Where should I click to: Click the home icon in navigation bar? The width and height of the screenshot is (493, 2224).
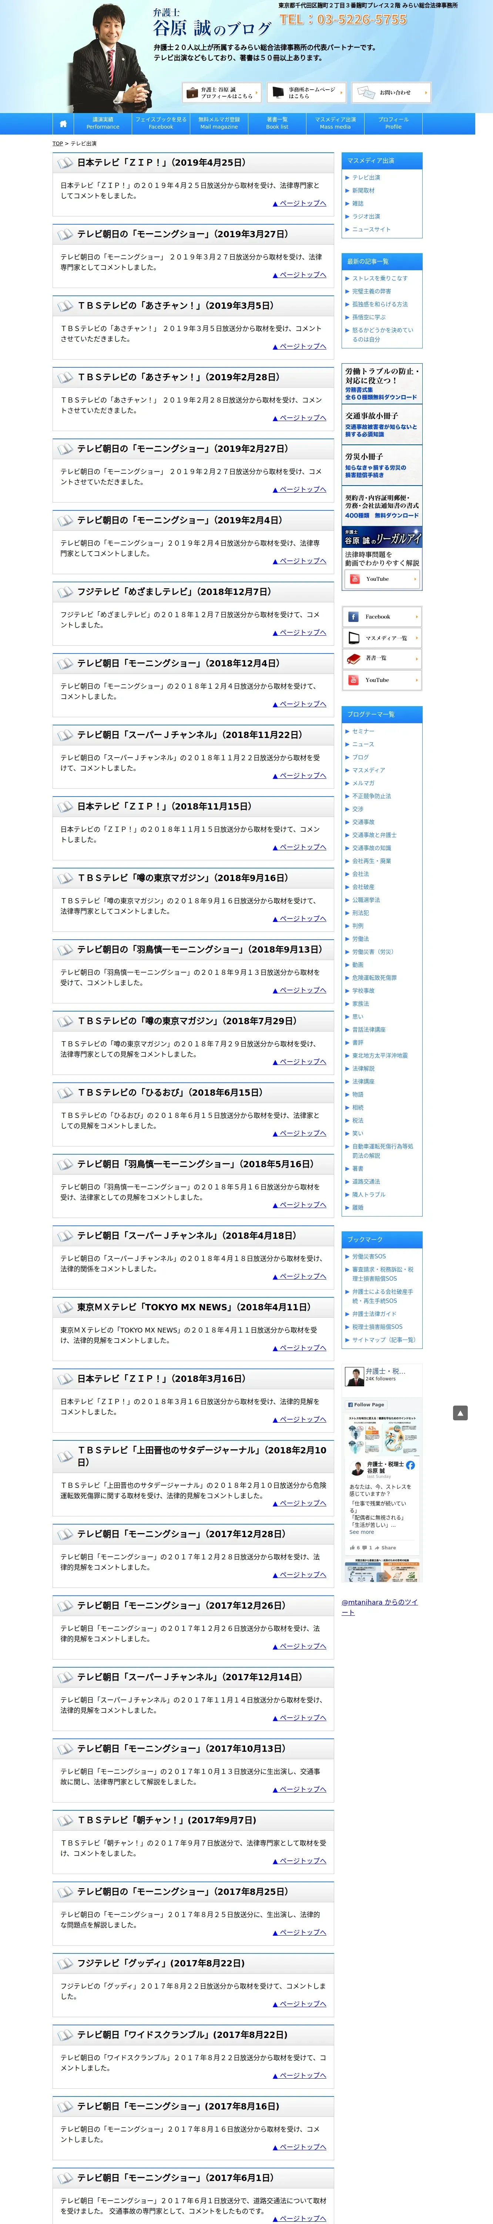[62, 123]
